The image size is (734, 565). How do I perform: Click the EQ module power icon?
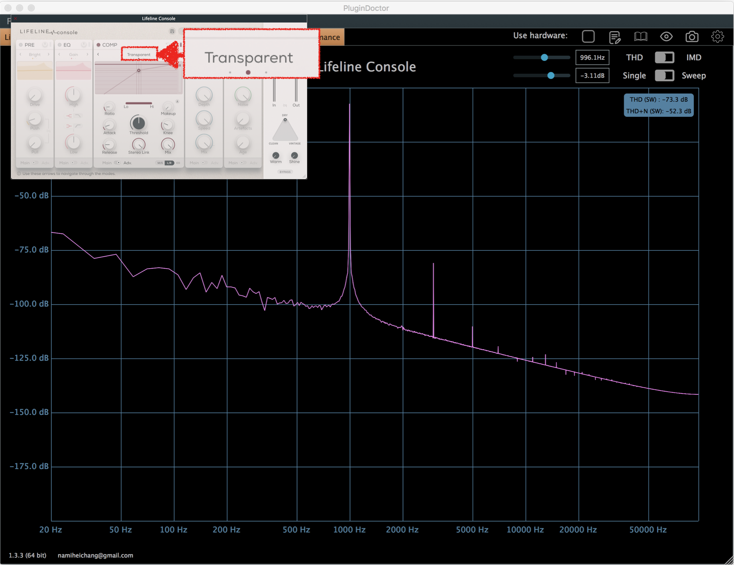84,45
